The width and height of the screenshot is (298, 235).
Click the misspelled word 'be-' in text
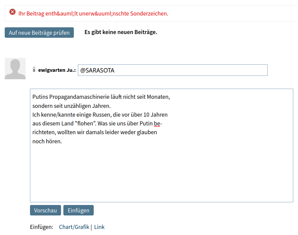[158, 124]
